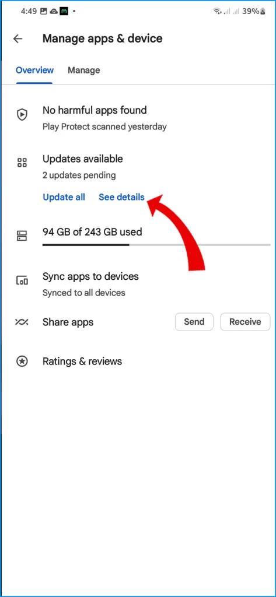Tap the Ratings & reviews star icon

22,361
